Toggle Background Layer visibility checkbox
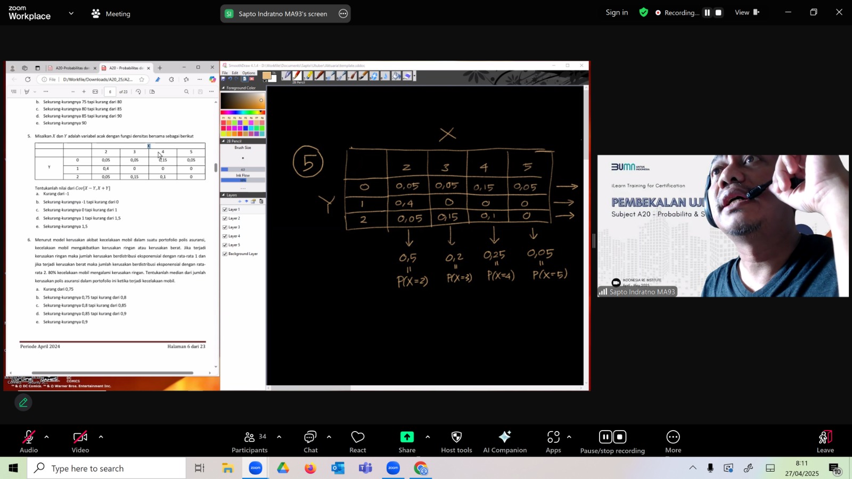This screenshot has height=479, width=852. (x=225, y=254)
